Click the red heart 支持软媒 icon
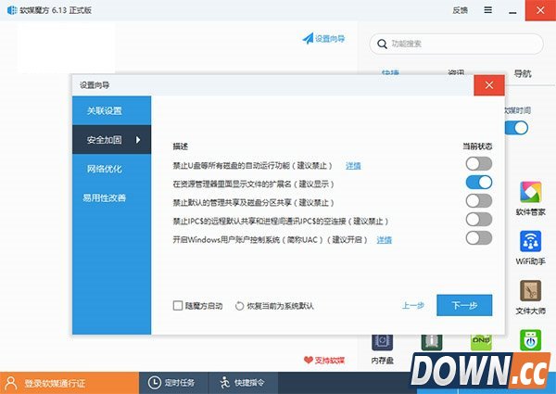 coord(309,361)
